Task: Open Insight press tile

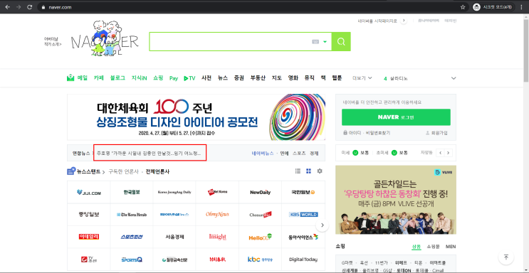Action: [217, 237]
